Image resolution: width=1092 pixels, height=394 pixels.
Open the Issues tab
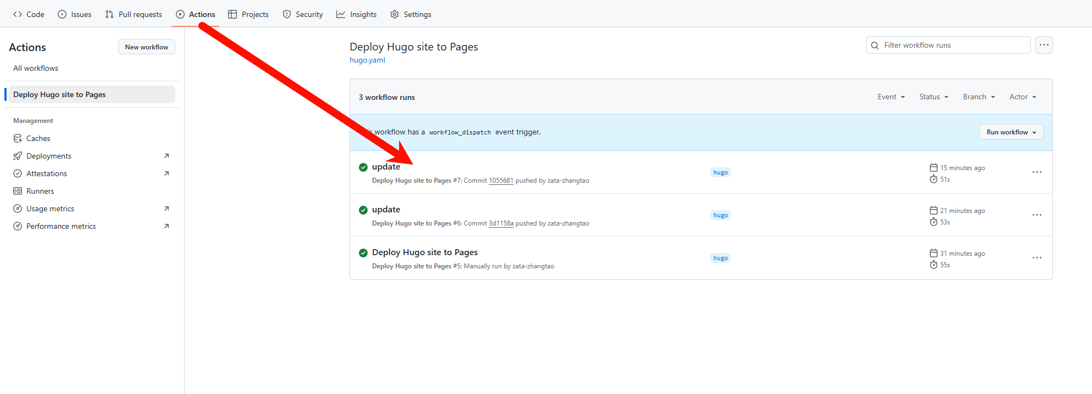75,14
